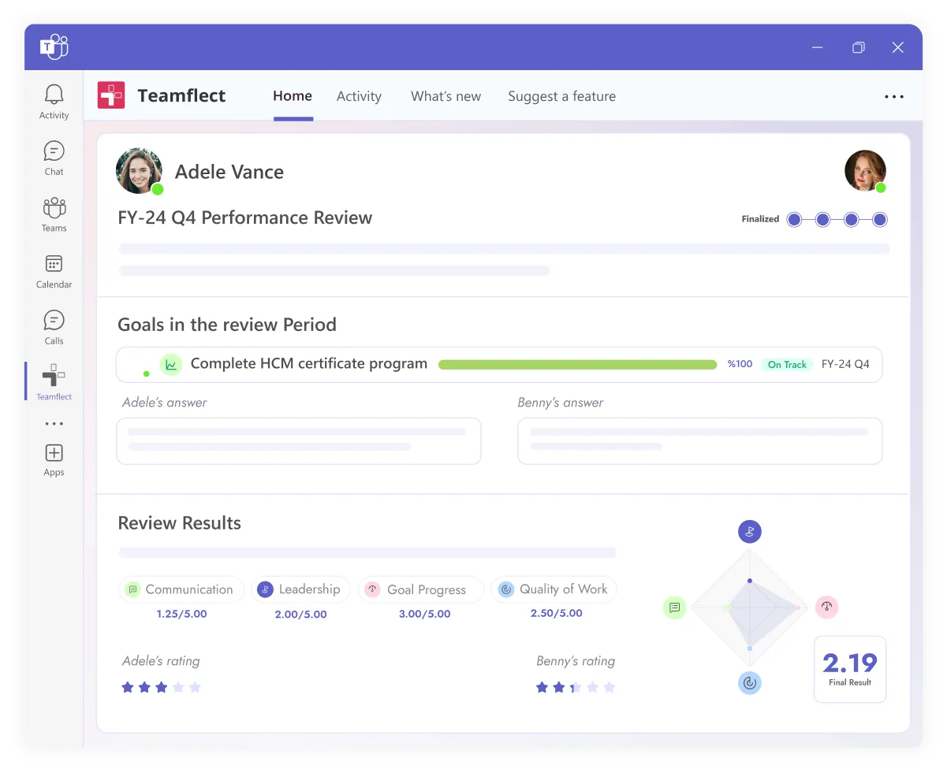Open the Calendar sidebar icon

click(x=54, y=271)
